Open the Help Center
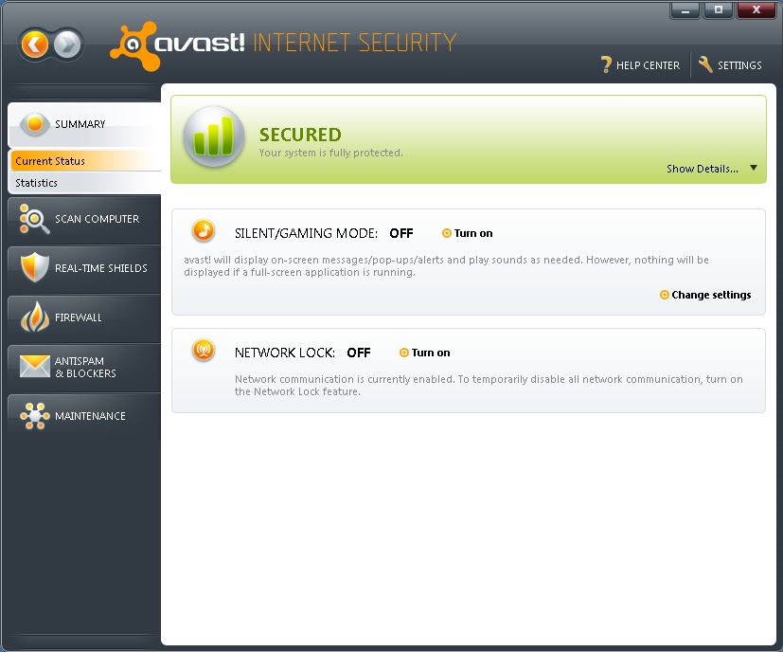This screenshot has height=652, width=783. (641, 65)
